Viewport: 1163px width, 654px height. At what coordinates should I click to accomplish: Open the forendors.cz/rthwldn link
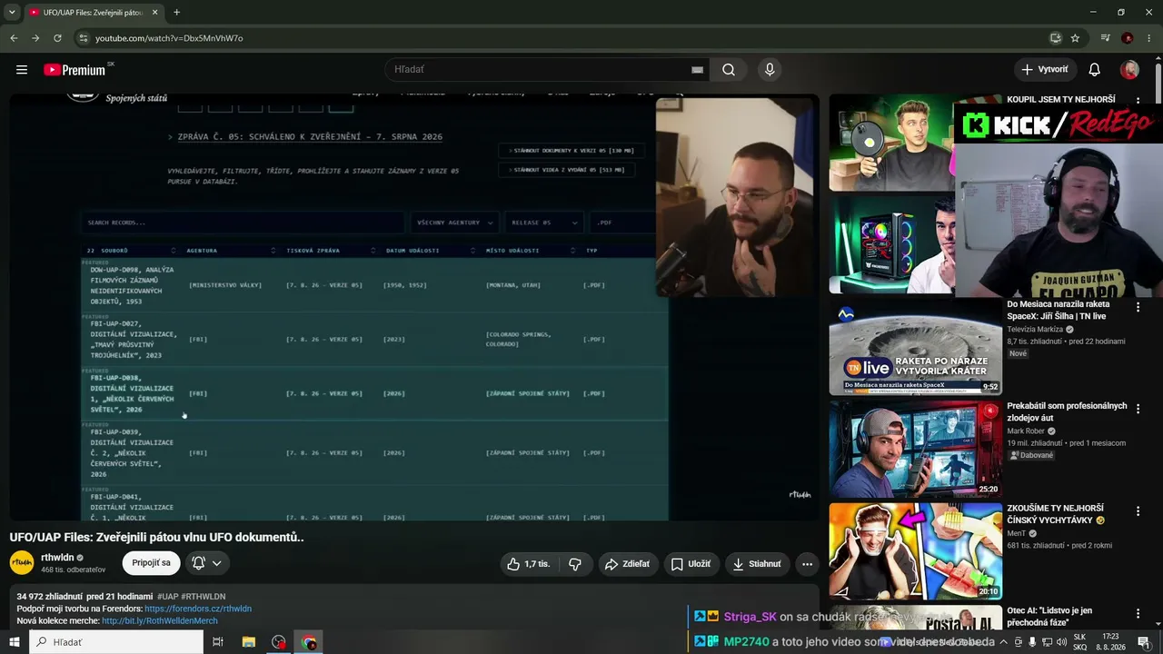click(x=198, y=609)
